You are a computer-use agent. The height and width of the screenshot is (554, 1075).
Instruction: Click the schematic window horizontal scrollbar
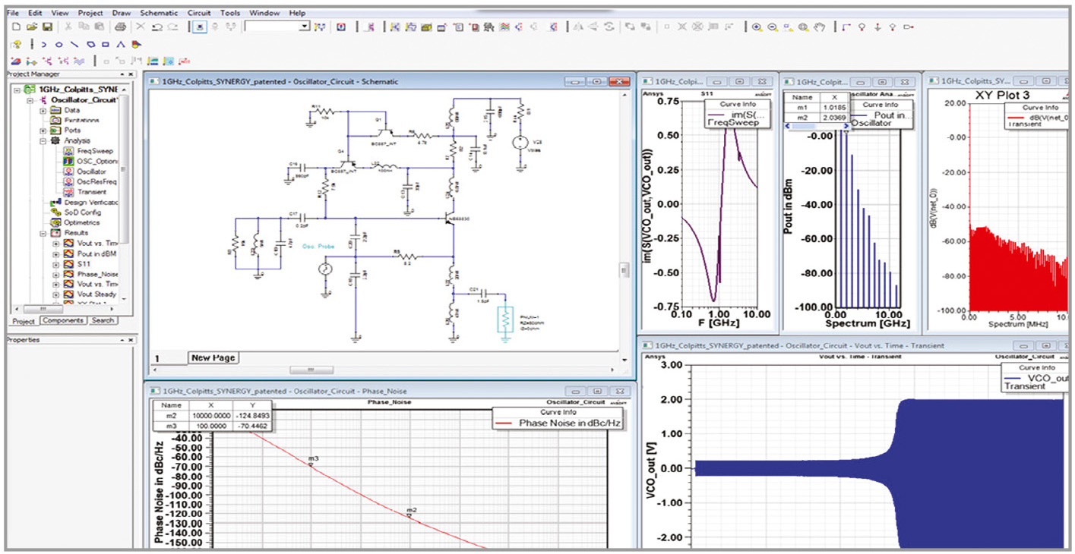click(x=311, y=370)
